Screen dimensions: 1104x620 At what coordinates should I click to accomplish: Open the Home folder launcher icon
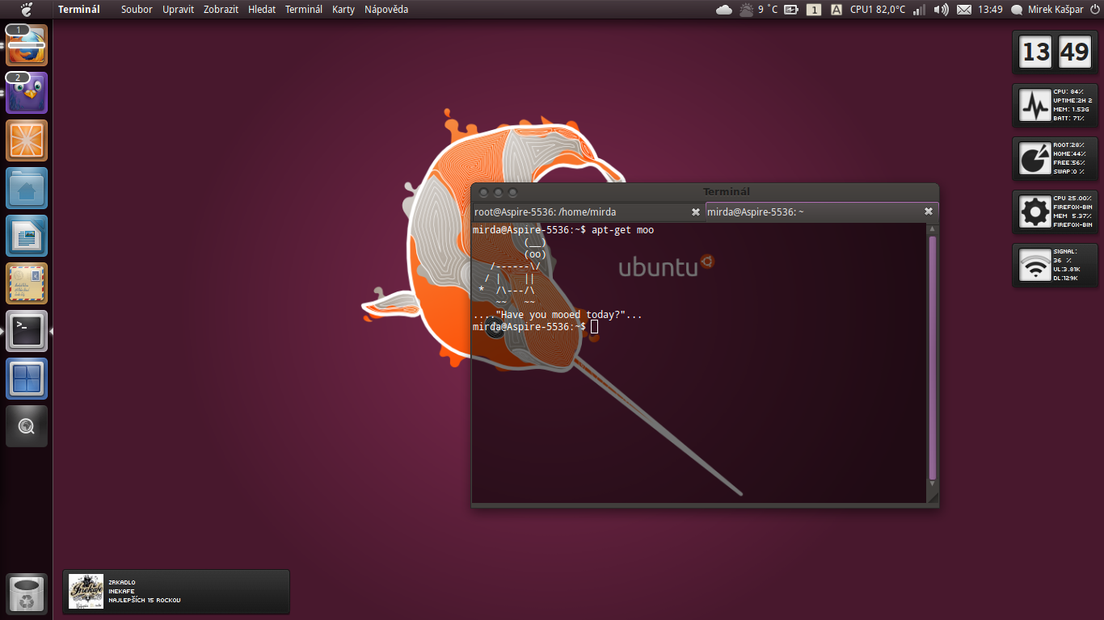[x=27, y=188]
